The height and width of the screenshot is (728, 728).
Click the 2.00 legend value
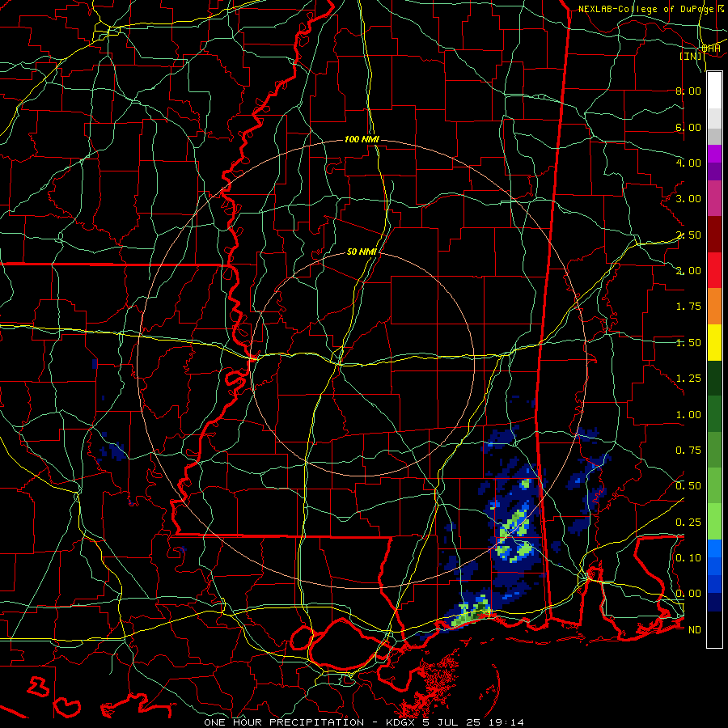click(x=688, y=271)
